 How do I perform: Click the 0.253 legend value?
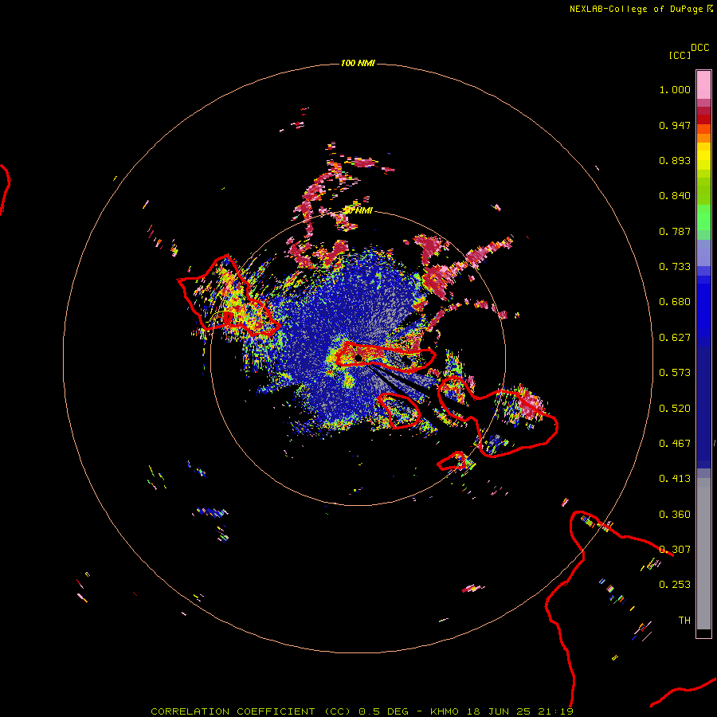point(675,585)
